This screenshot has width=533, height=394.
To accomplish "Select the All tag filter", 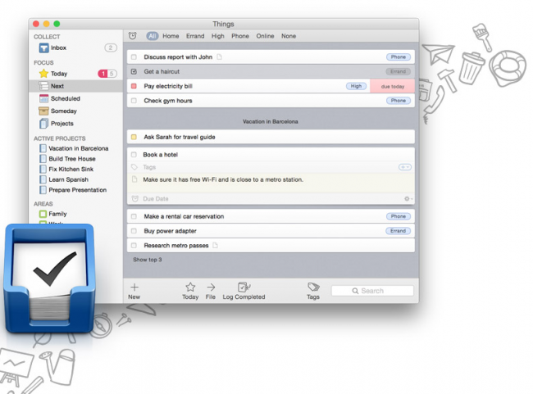I will pos(153,36).
